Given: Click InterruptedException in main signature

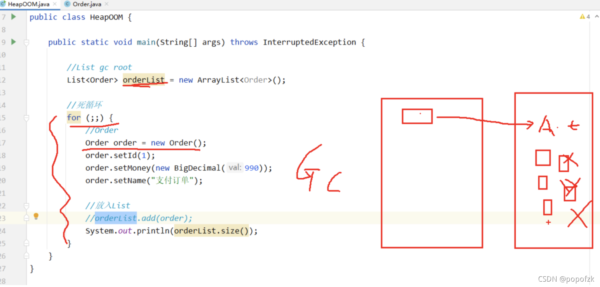Looking at the screenshot, I should (310, 42).
